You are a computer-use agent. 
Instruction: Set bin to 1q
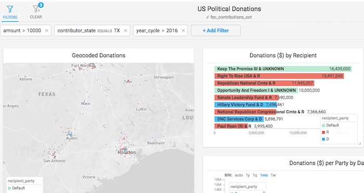click(x=255, y=175)
